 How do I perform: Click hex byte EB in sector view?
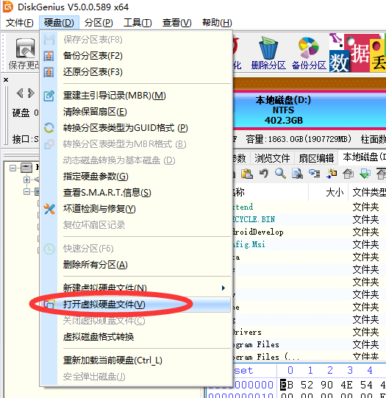287,385
